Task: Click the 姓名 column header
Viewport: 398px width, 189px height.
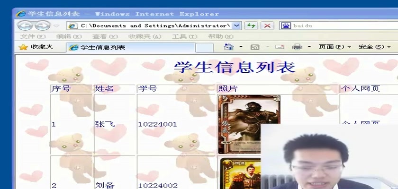Action: (x=104, y=88)
